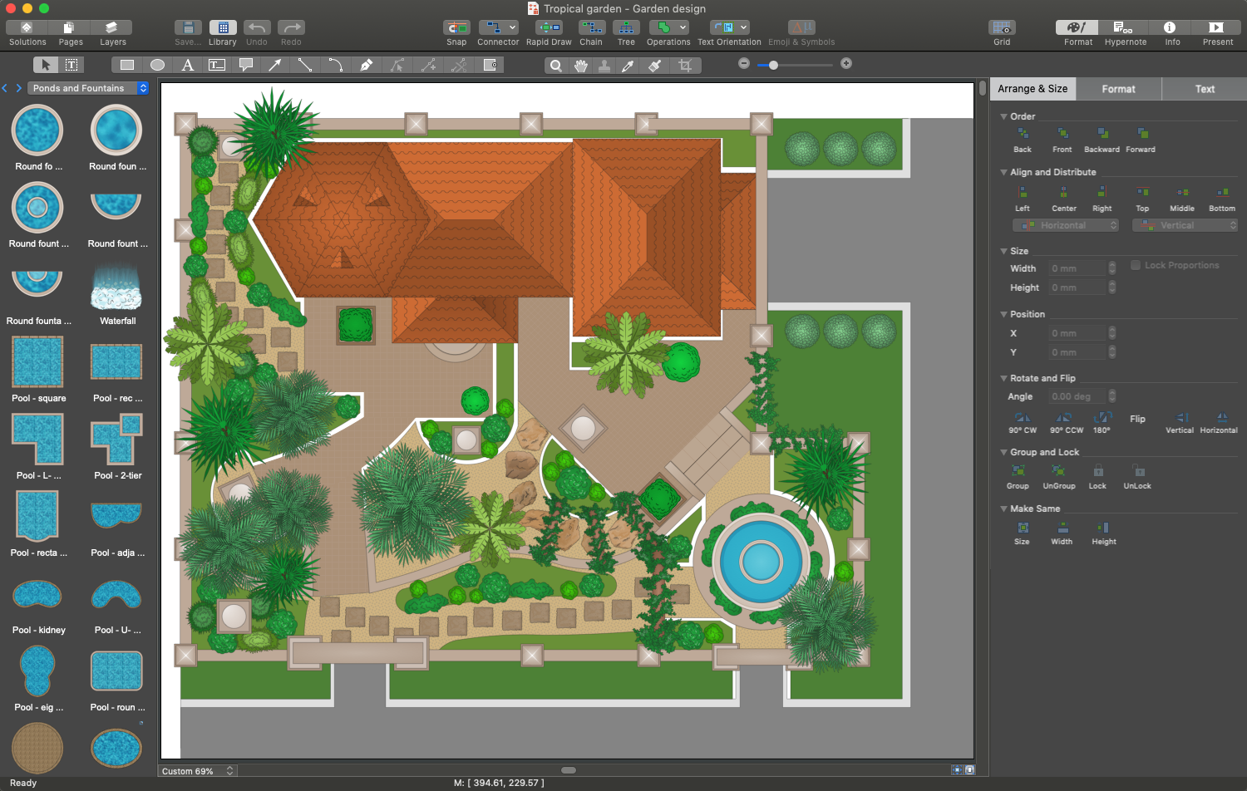The image size is (1247, 791).
Task: Collapse the Align and Distribute section
Action: 1003,172
